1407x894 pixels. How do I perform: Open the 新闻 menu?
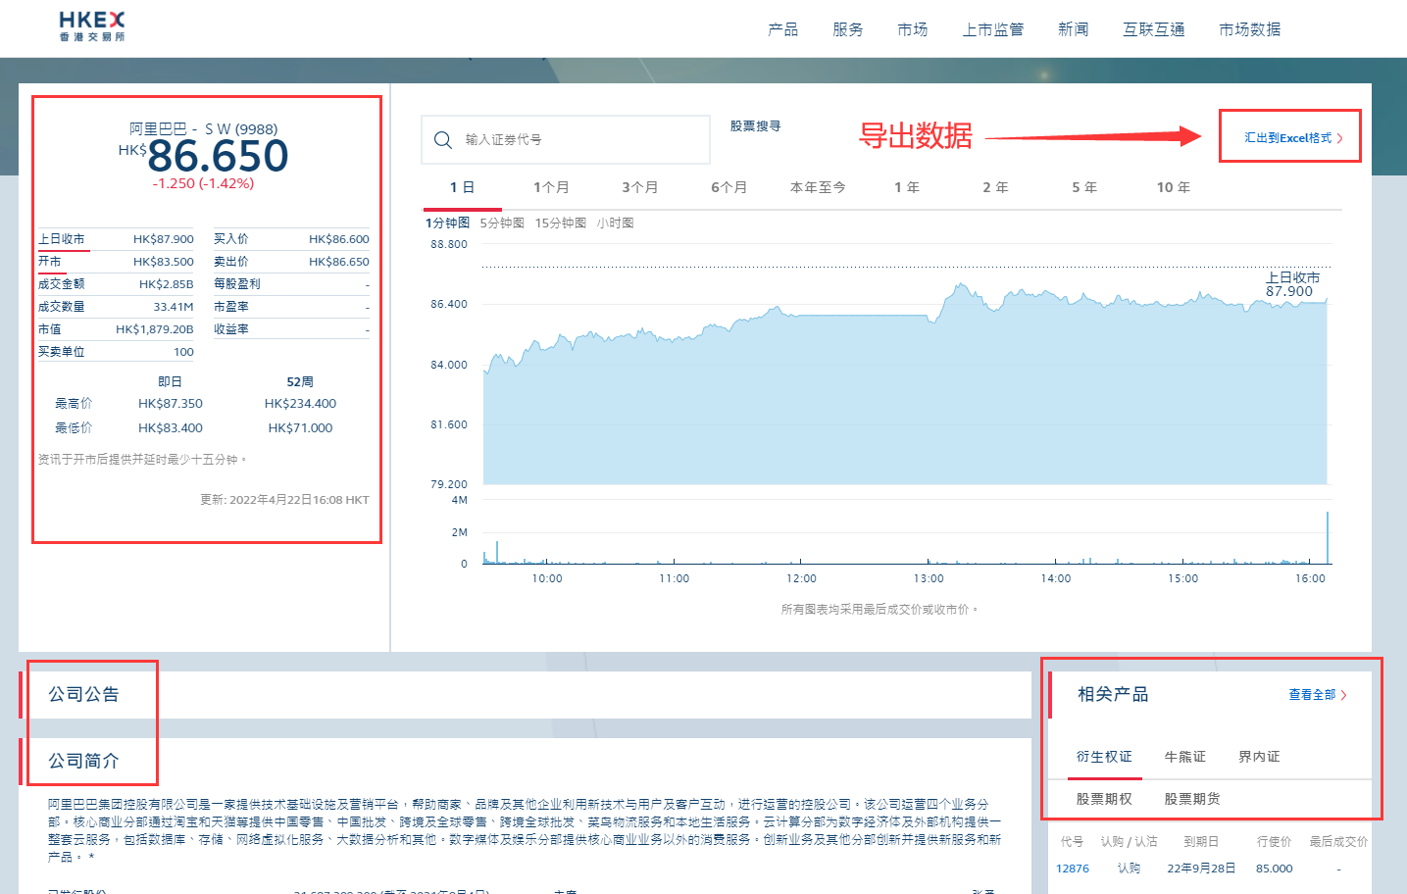(1073, 29)
